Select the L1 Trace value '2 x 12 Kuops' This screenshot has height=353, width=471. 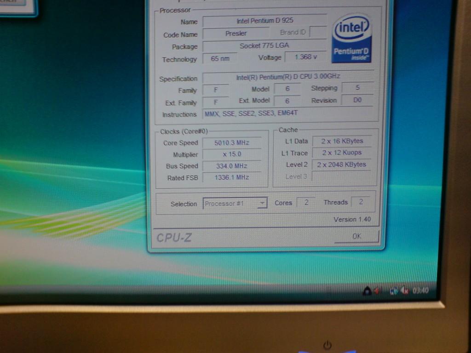point(342,153)
